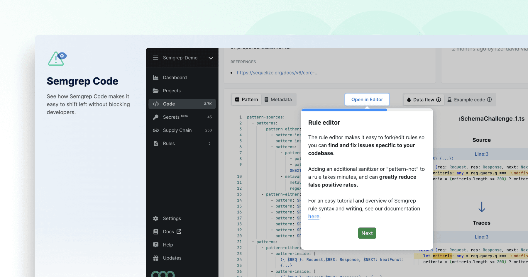Viewport: 528px width, 277px height.
Task: Click line number 10 in the rule editor
Action: [239, 176]
